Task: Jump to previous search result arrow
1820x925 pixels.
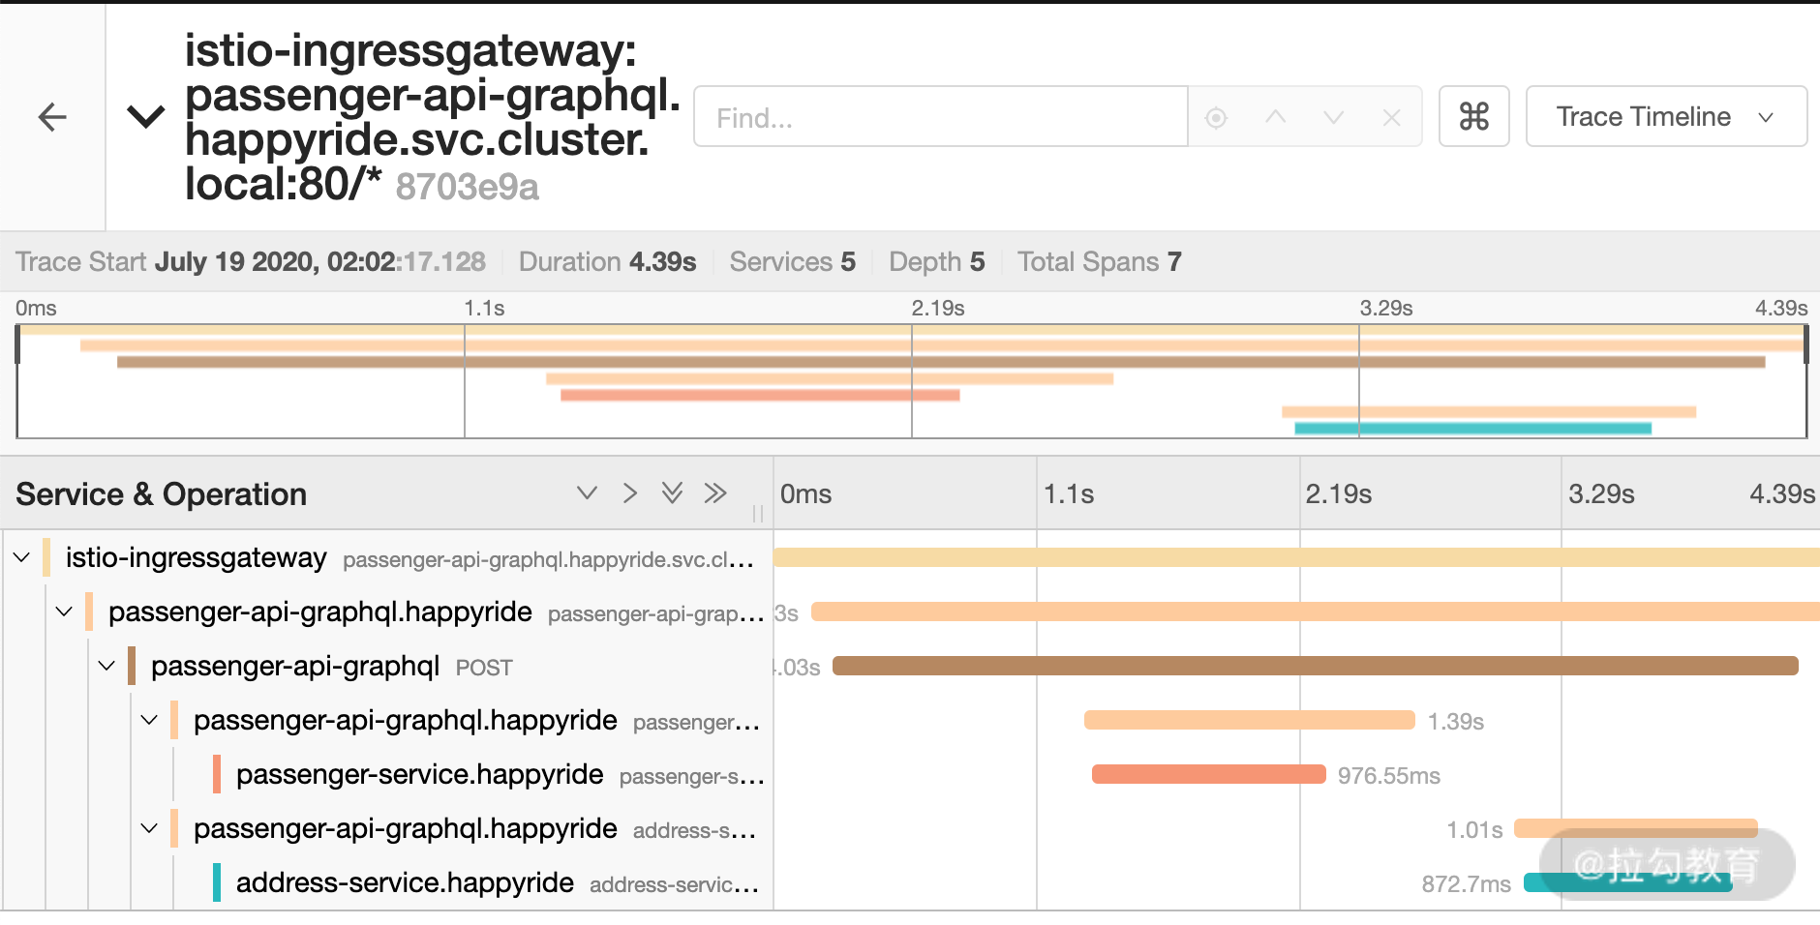Action: [x=1275, y=117]
